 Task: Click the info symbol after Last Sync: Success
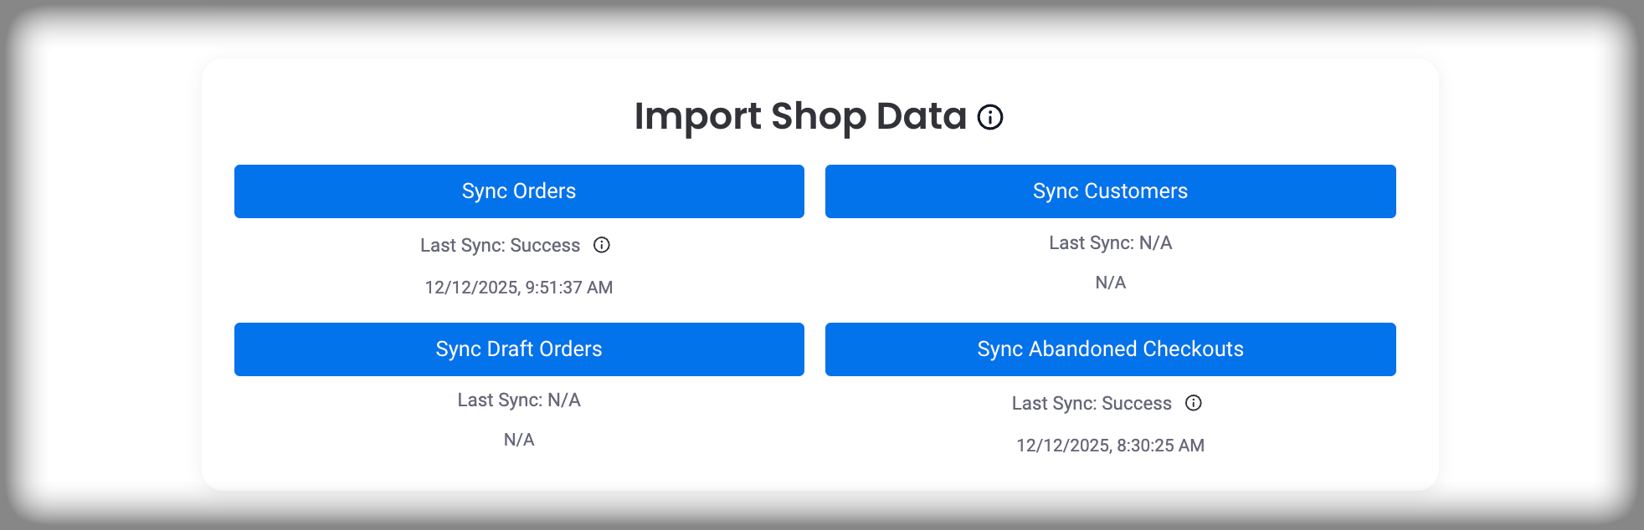point(604,245)
